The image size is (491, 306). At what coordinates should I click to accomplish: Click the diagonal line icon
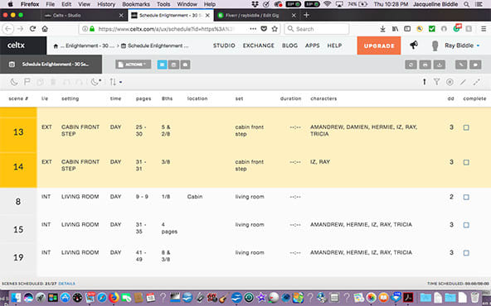(x=463, y=82)
